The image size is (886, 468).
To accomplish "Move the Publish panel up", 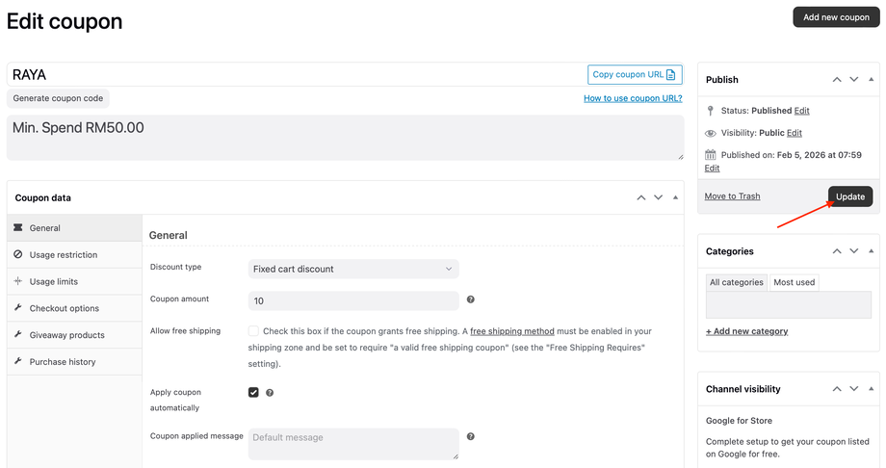I will [x=837, y=80].
